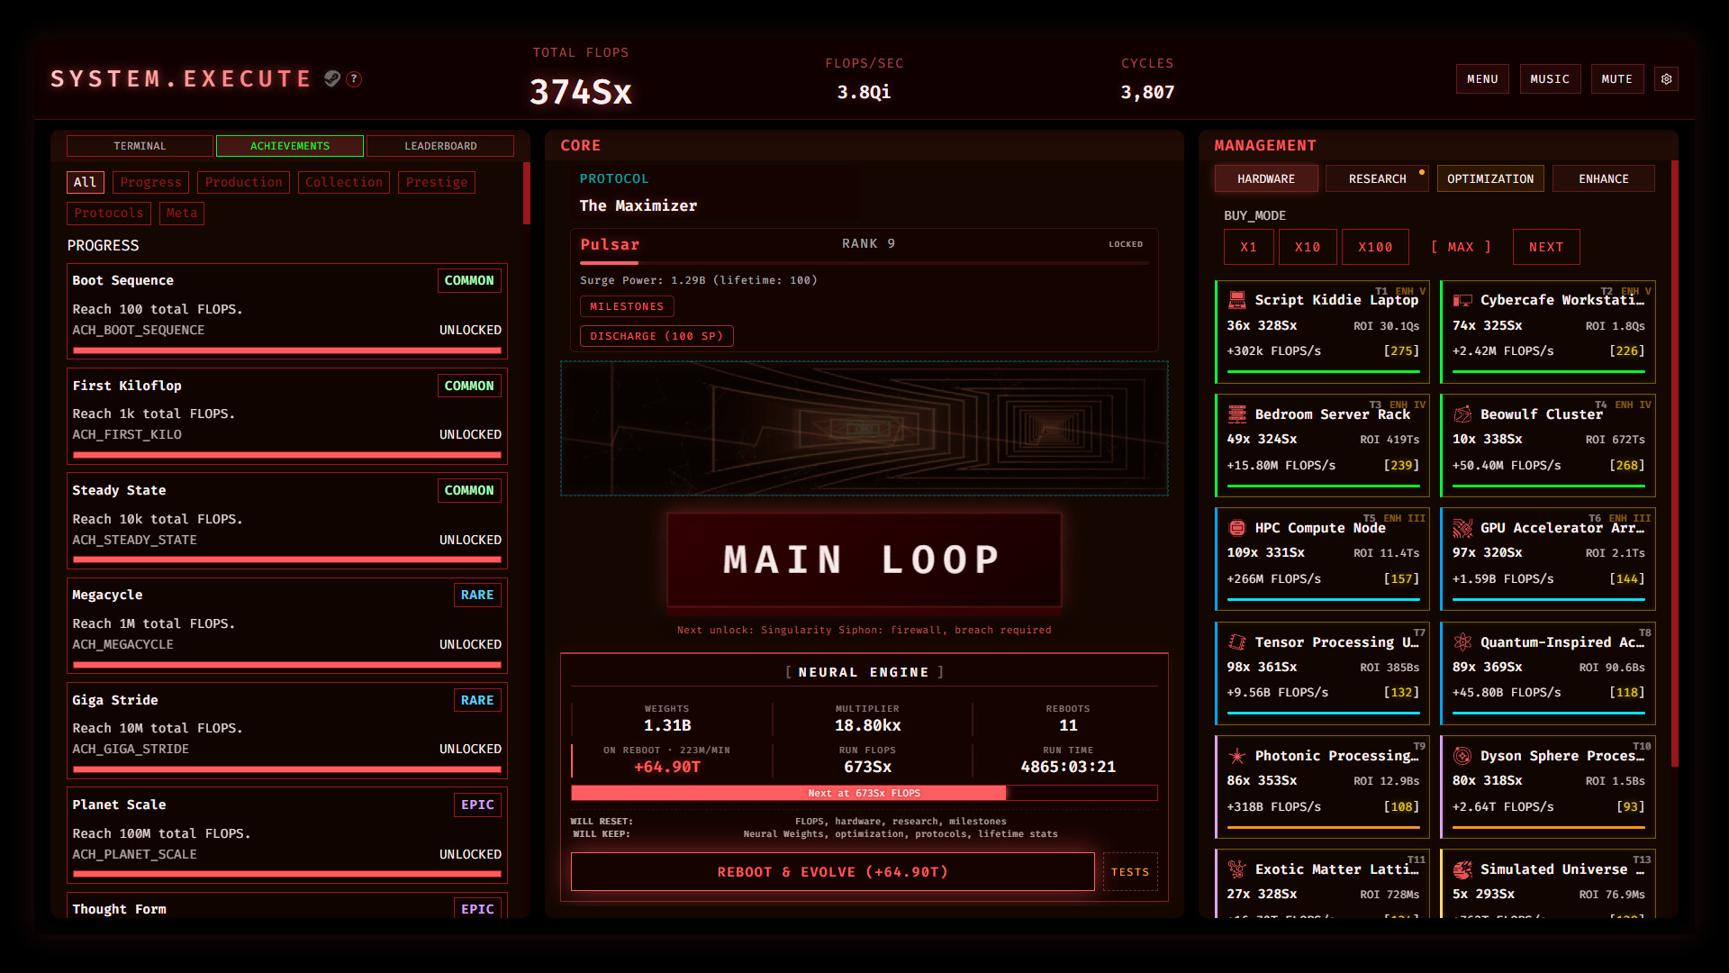Click the Photonic Processing icon

[x=1237, y=756]
